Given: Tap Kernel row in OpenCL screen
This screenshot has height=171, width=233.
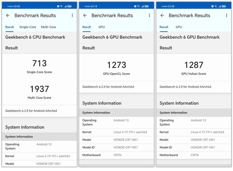Looking at the screenshot, I should (116, 132).
